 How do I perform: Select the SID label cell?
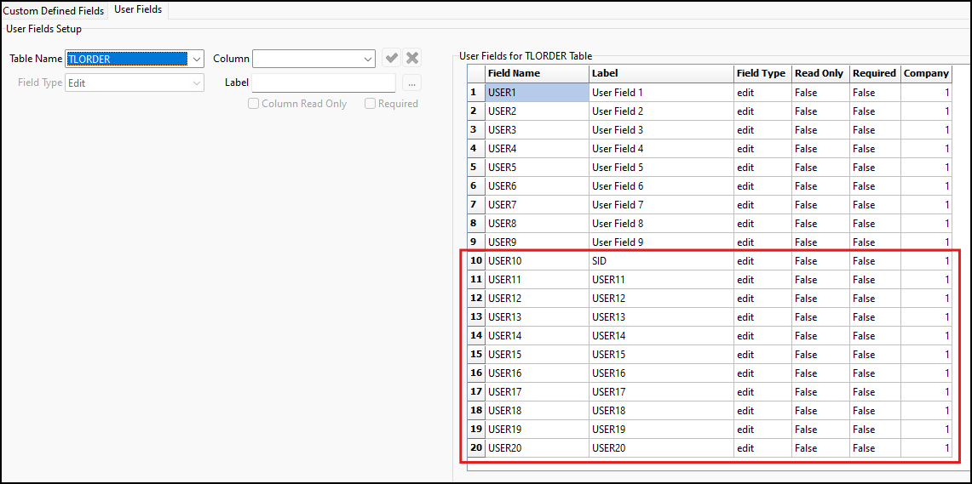(x=660, y=261)
